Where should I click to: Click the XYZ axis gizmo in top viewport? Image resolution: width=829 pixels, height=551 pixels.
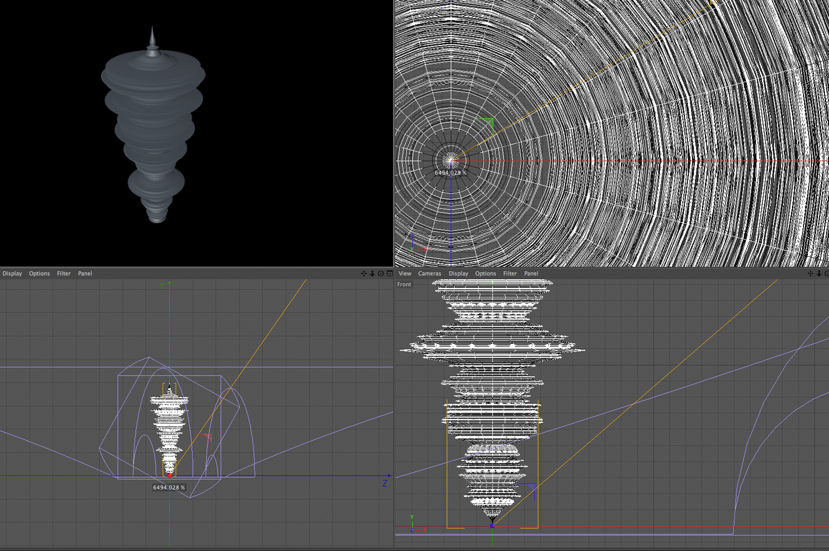[x=416, y=243]
